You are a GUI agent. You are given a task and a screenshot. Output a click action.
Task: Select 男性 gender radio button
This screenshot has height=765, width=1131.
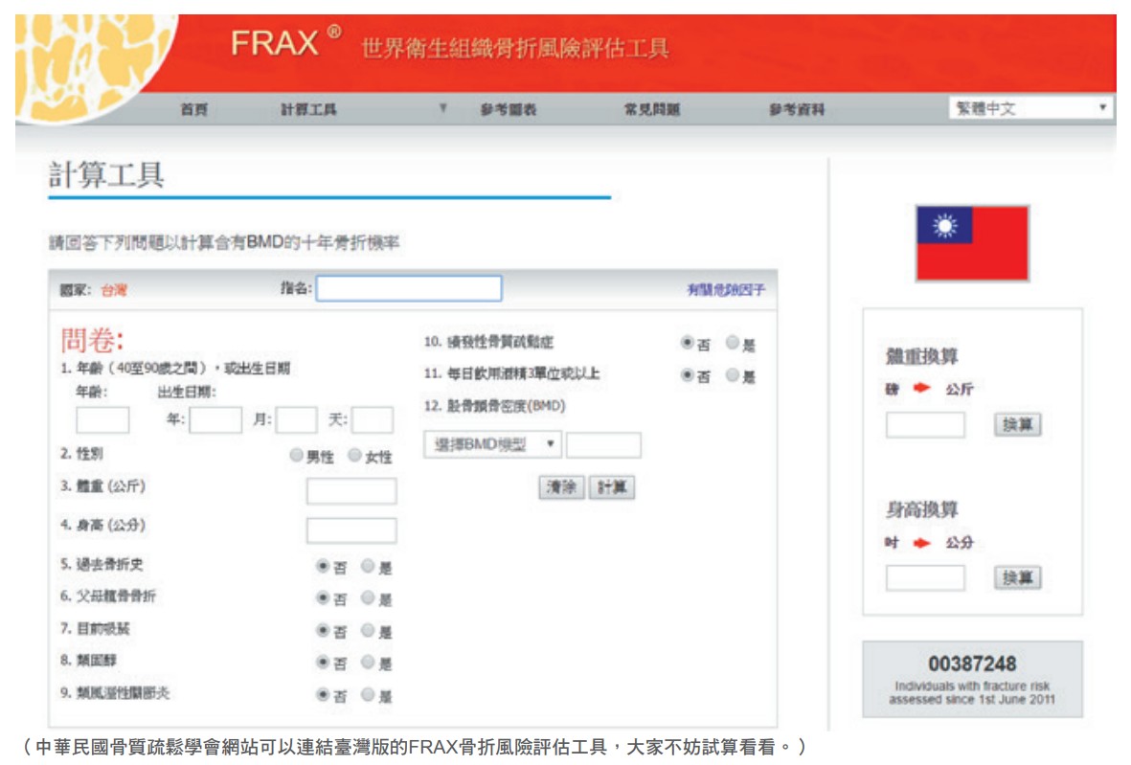coord(296,455)
